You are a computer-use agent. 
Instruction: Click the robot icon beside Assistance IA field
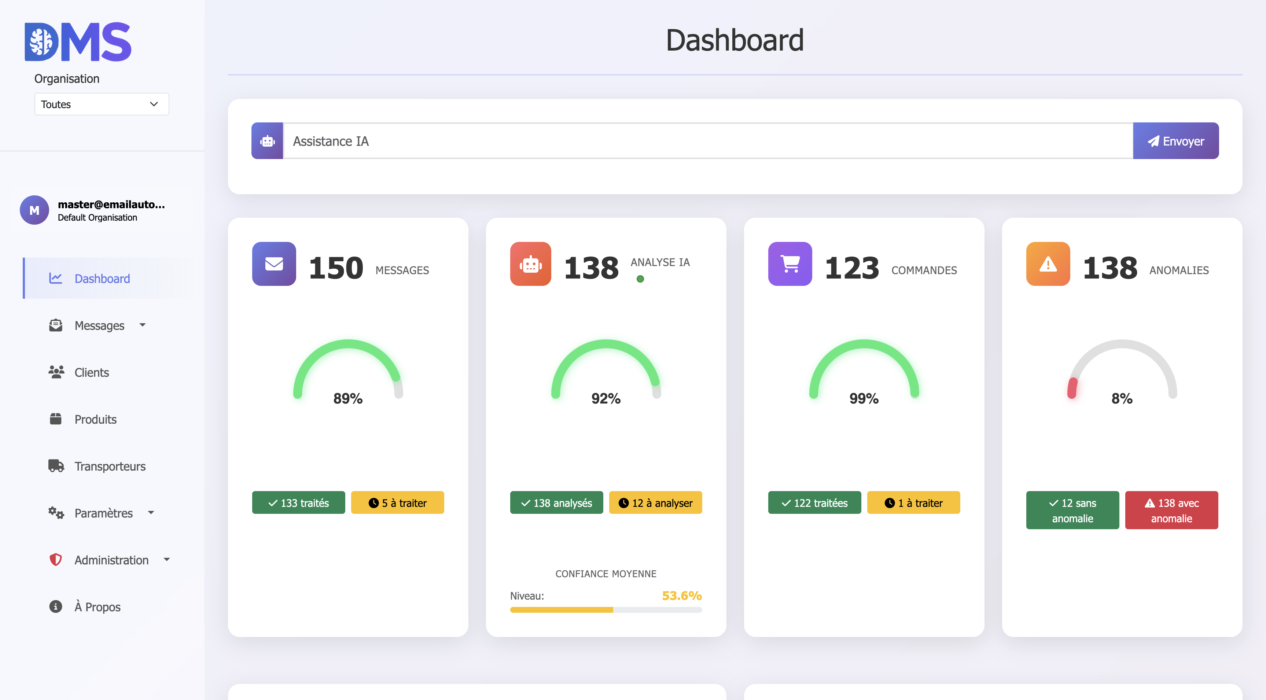pos(267,141)
